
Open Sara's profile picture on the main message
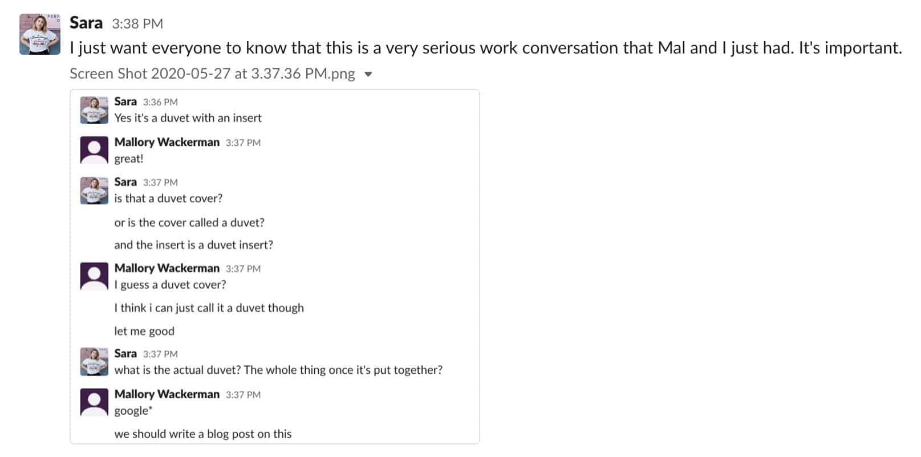tap(40, 34)
